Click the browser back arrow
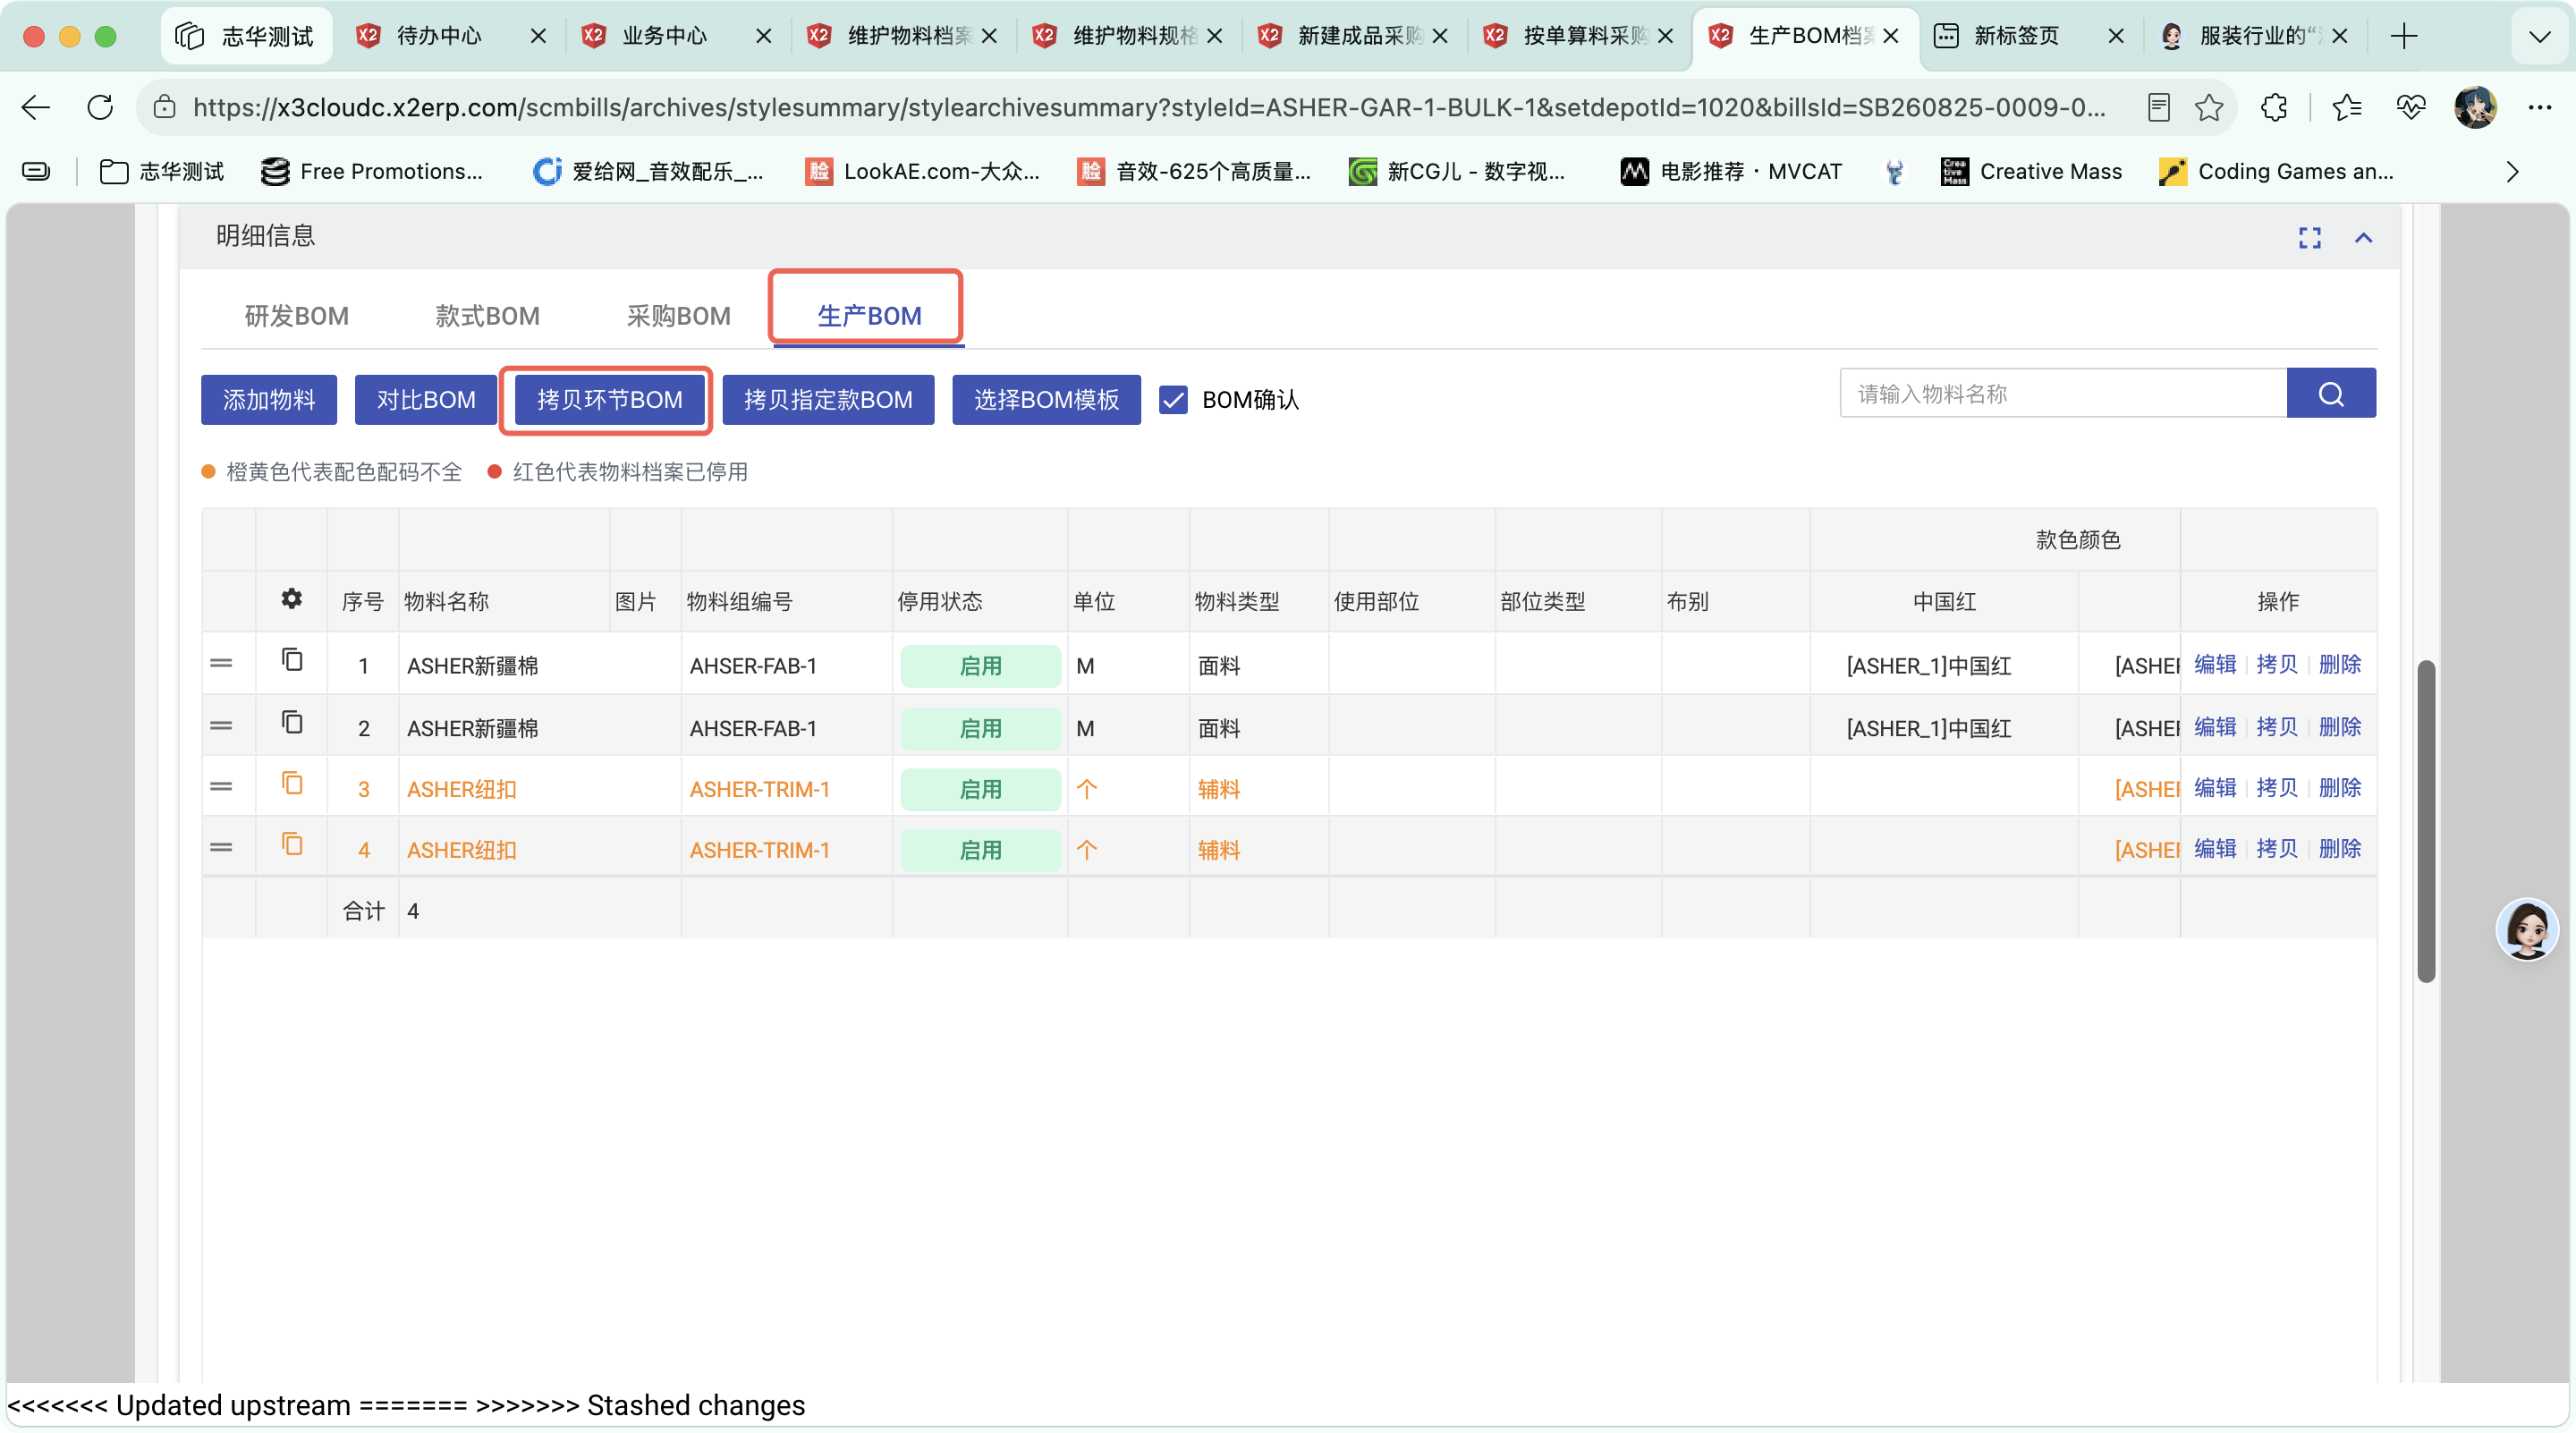This screenshot has width=2576, height=1433. coord(36,107)
